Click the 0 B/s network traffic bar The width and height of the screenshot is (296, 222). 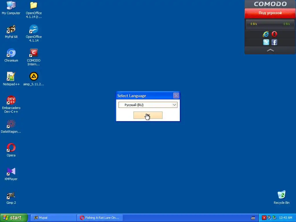270,24
